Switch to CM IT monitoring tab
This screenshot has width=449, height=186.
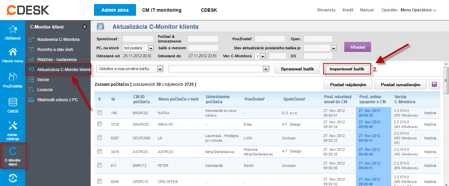coord(162,10)
